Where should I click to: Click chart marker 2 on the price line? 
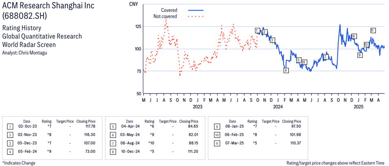[x=265, y=32]
